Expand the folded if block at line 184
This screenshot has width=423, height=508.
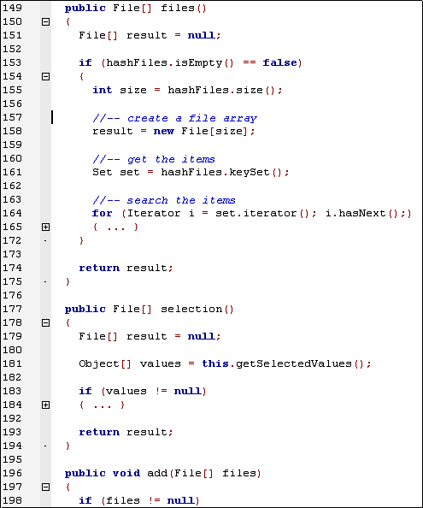pyautogui.click(x=45, y=405)
